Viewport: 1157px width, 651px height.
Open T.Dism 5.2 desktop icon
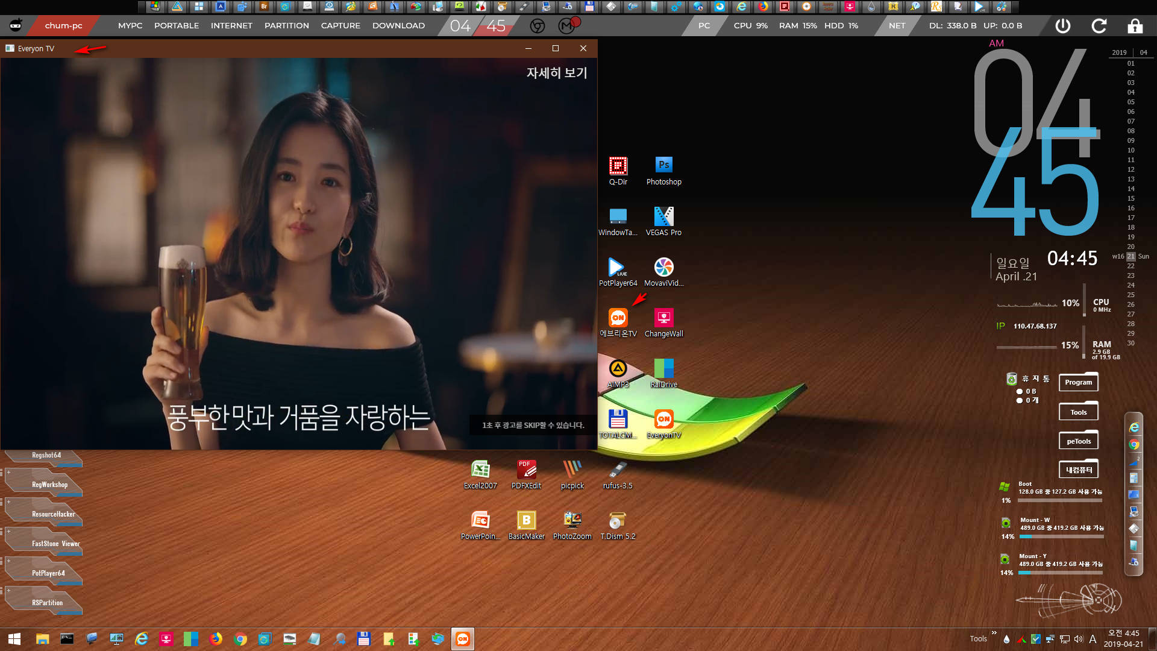coord(618,525)
